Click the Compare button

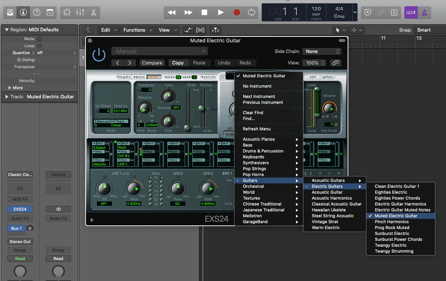(x=152, y=63)
